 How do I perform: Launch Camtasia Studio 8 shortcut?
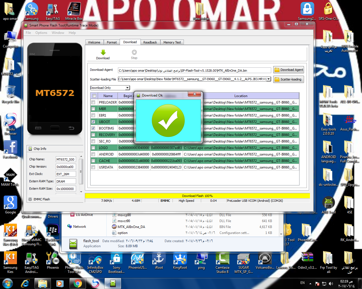point(223,263)
